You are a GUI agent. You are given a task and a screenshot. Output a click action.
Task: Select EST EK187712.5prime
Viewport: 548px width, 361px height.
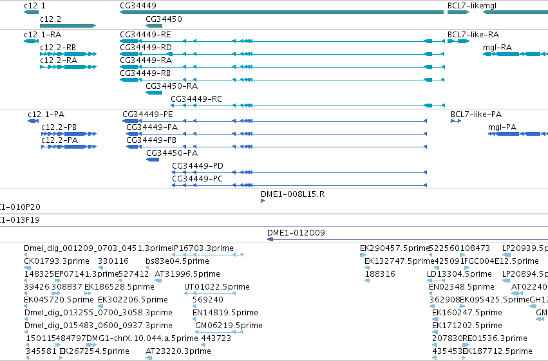point(497,351)
